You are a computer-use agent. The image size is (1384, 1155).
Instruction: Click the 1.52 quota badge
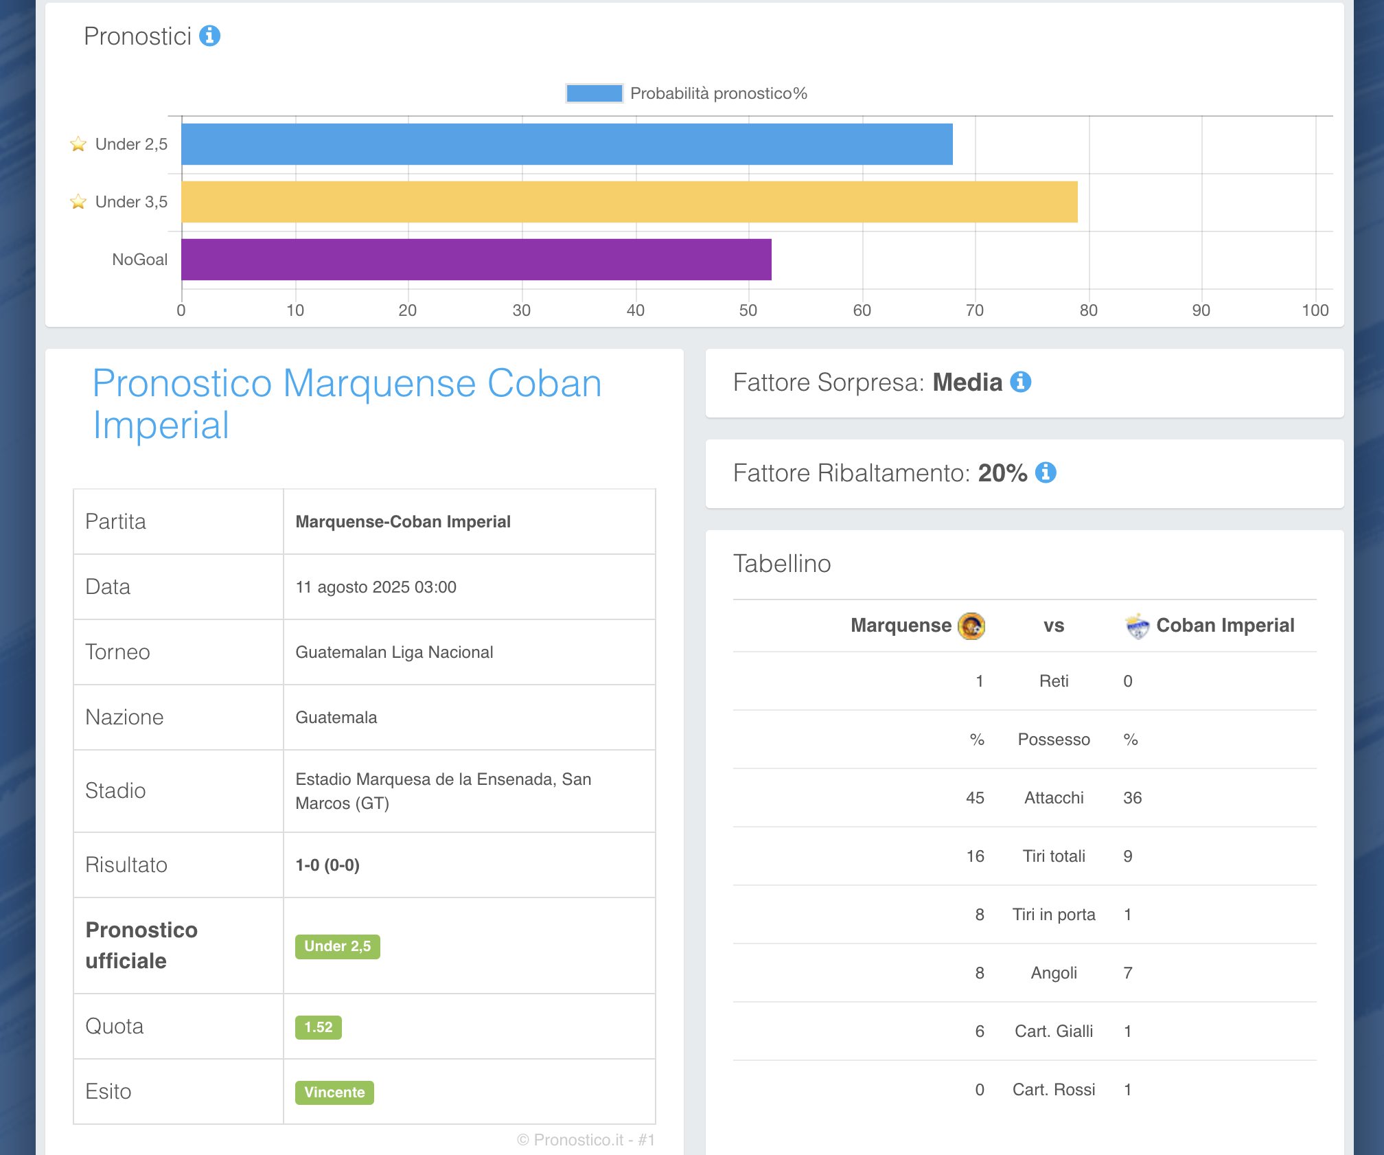click(x=319, y=1027)
